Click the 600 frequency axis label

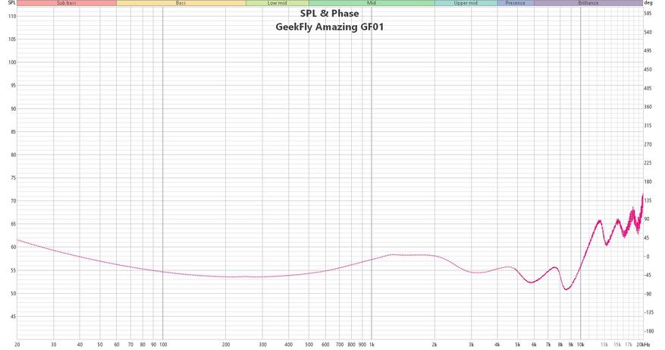click(x=326, y=345)
